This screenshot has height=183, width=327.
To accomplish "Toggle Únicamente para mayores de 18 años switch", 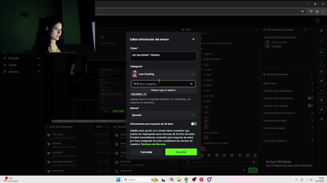I will click(194, 124).
